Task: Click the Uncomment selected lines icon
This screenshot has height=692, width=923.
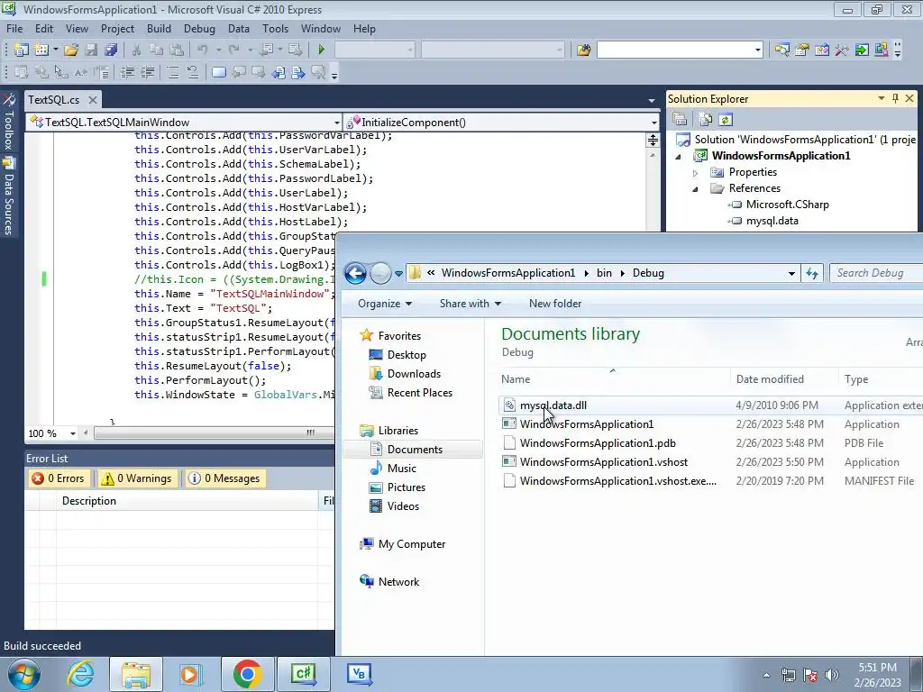Action: [x=193, y=72]
